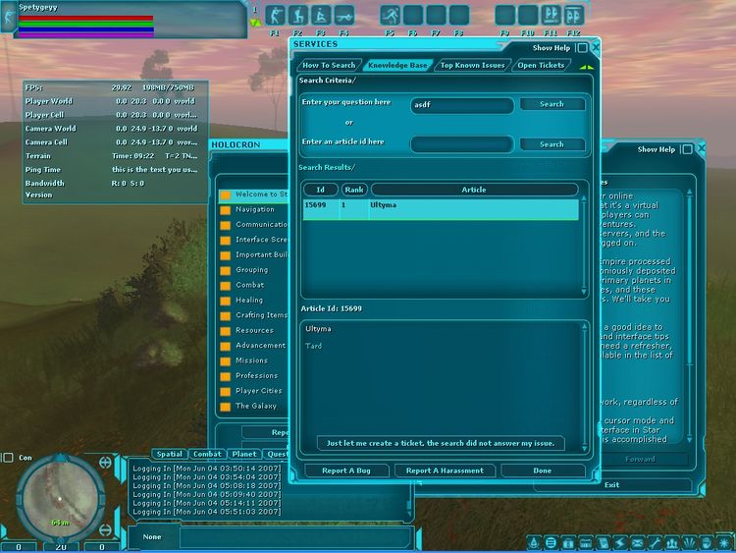736x553 pixels.
Task: Expand the Id column header sort
Action: click(320, 190)
